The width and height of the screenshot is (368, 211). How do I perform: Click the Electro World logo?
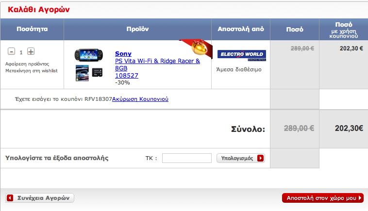click(242, 55)
